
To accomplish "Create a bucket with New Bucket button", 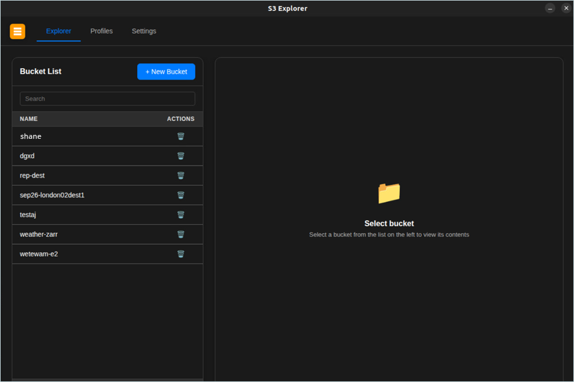I will tap(166, 72).
